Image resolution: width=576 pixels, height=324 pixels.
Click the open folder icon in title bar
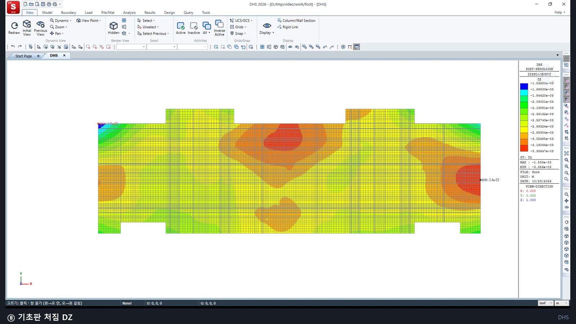pos(31,4)
